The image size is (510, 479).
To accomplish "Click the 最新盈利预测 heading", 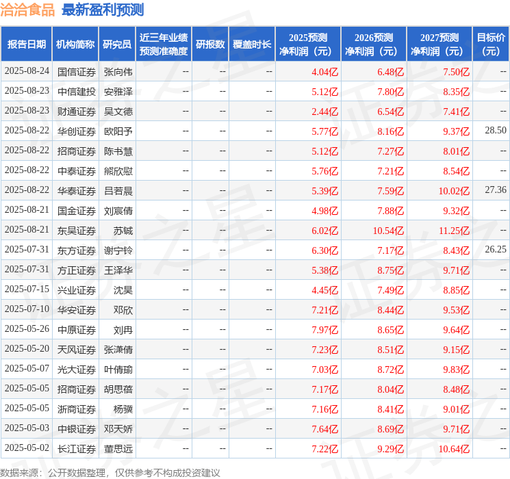I will point(103,10).
